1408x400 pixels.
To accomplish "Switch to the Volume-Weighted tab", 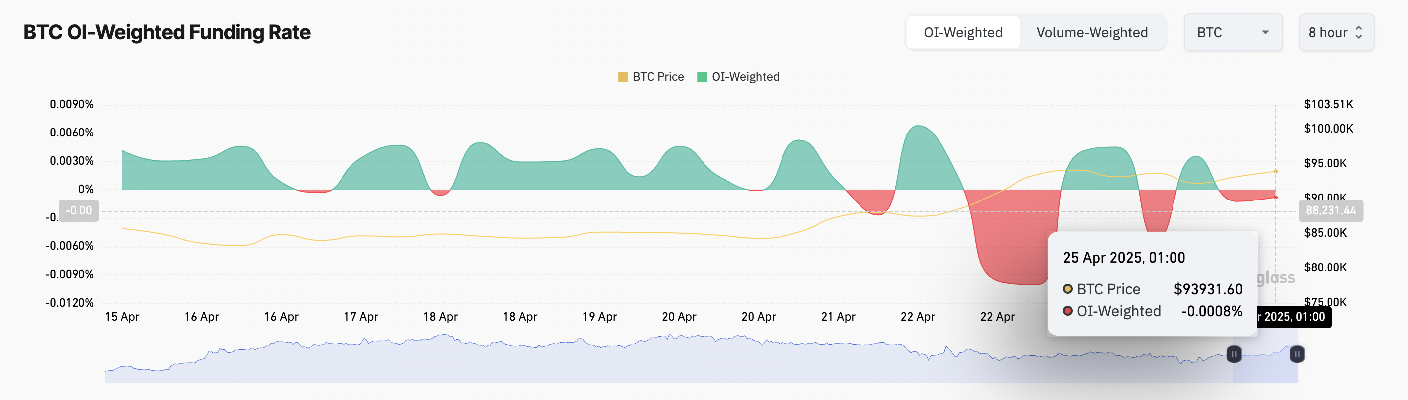I will [1092, 33].
